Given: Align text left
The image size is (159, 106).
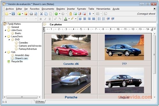Looking at the screenshot, I should coord(80,19).
